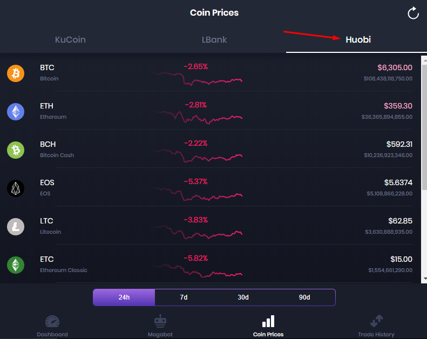
Task: Click the BTC price $6,305.00
Action: (395, 67)
